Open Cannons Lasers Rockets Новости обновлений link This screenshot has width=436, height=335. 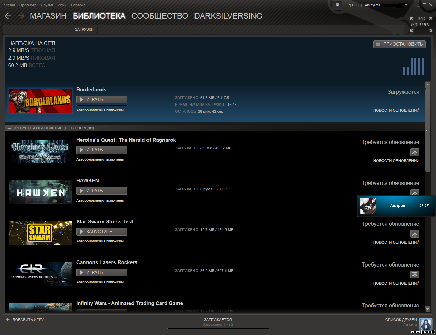click(396, 283)
